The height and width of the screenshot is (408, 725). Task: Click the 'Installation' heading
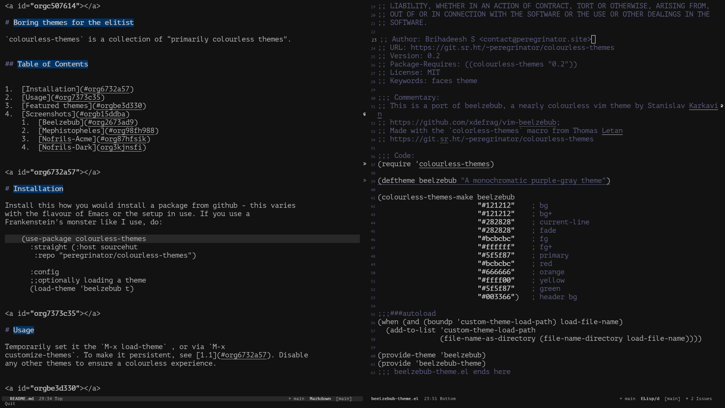38,189
